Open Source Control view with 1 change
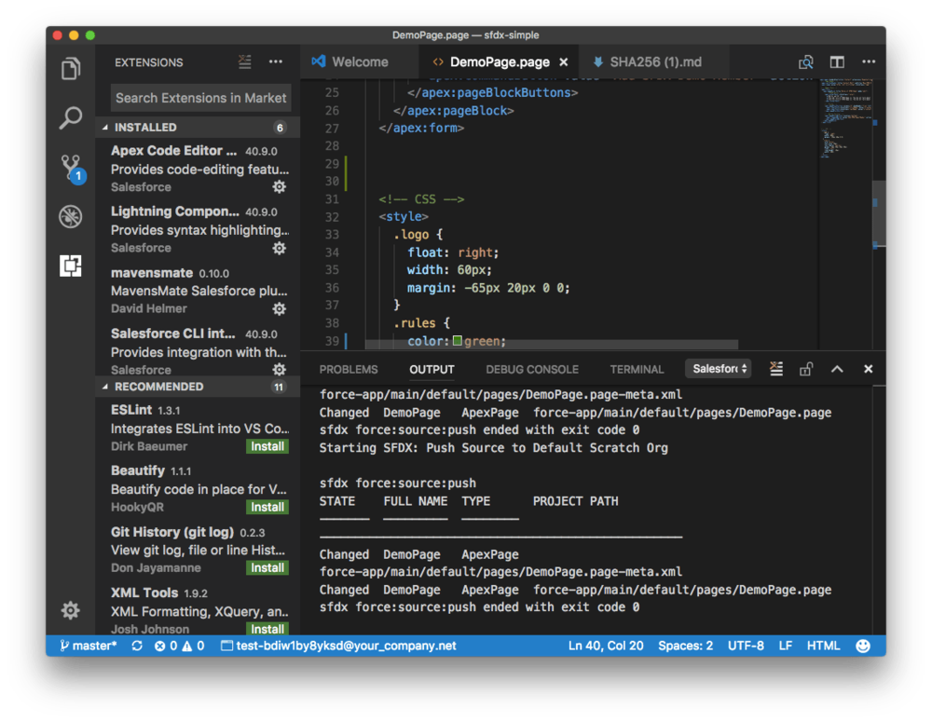 pos(72,169)
